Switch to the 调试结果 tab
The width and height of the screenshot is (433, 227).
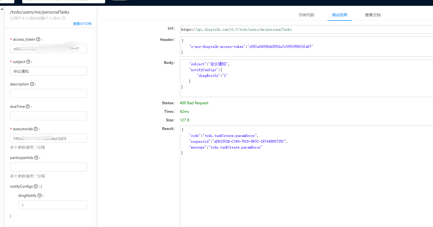coord(340,15)
